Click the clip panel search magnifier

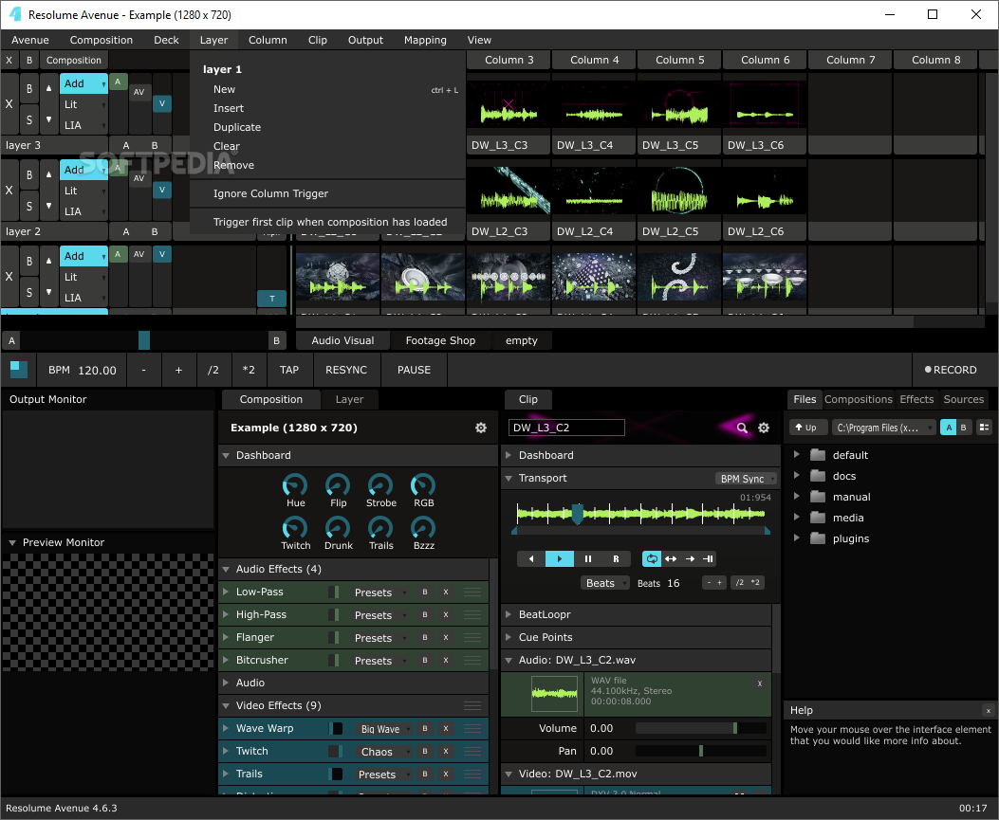click(742, 428)
